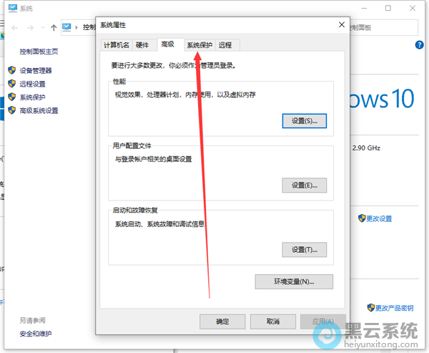Viewport: 429px width, 353px height.
Task: Go back using the back arrow
Action: [14, 27]
